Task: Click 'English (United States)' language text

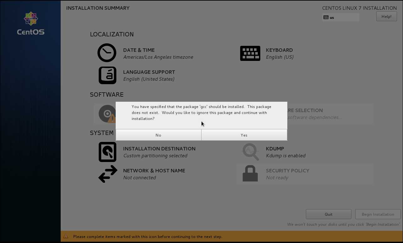Action: tap(149, 79)
